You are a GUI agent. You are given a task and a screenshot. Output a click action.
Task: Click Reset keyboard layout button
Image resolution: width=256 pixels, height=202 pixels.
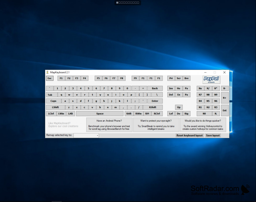(189, 136)
